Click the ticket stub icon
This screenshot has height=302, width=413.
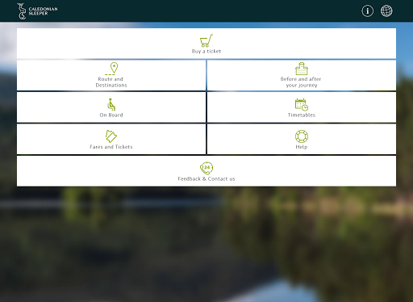111,136
